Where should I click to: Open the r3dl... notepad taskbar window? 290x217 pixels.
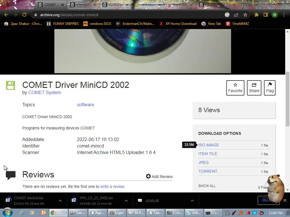click(194, 213)
